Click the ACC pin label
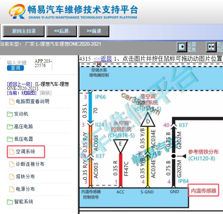Viewport: 223px width, 214px height. (120, 192)
